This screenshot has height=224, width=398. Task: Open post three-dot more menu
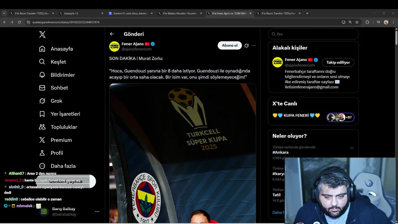point(253,45)
